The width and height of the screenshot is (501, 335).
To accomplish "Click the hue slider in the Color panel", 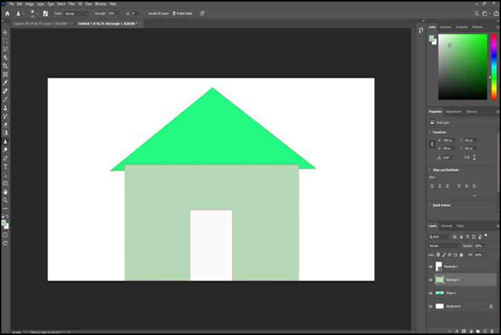I will tap(494, 67).
